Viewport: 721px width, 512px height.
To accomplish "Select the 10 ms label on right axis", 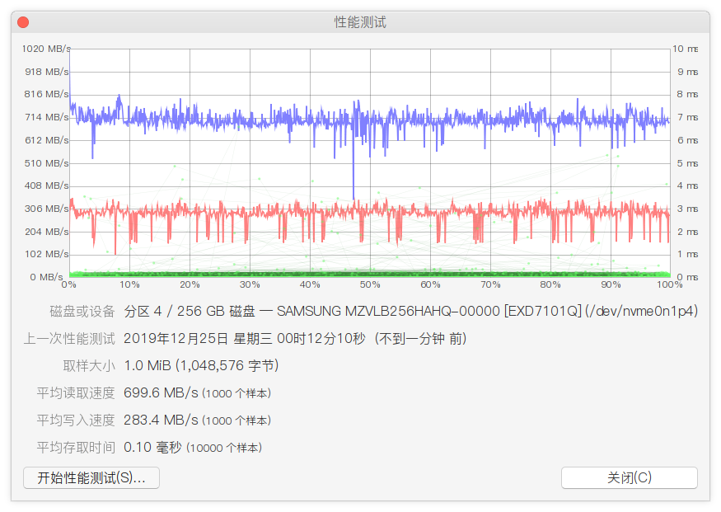I will (x=685, y=49).
